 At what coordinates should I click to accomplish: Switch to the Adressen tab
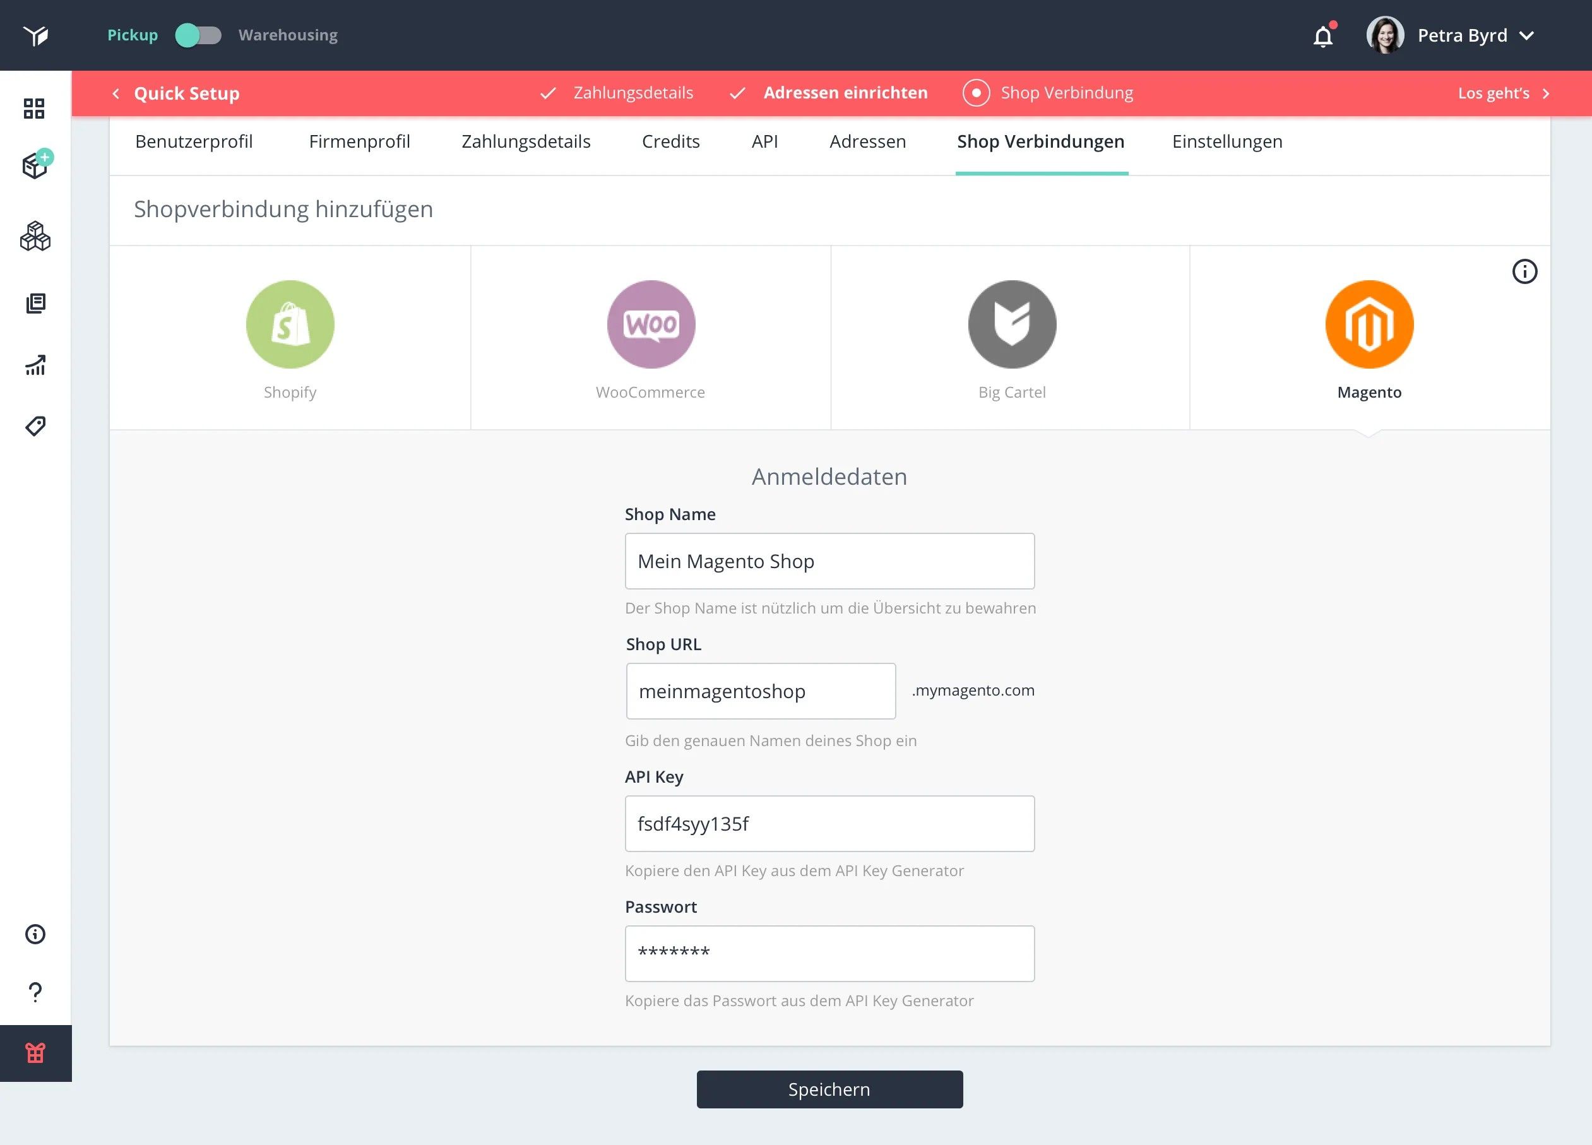(x=867, y=142)
